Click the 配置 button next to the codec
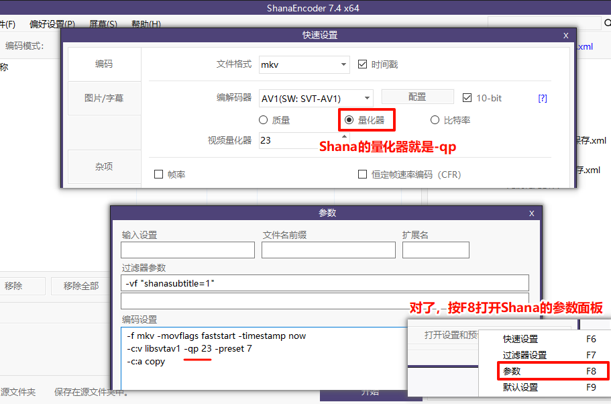Image resolution: width=611 pixels, height=404 pixels. click(x=417, y=97)
